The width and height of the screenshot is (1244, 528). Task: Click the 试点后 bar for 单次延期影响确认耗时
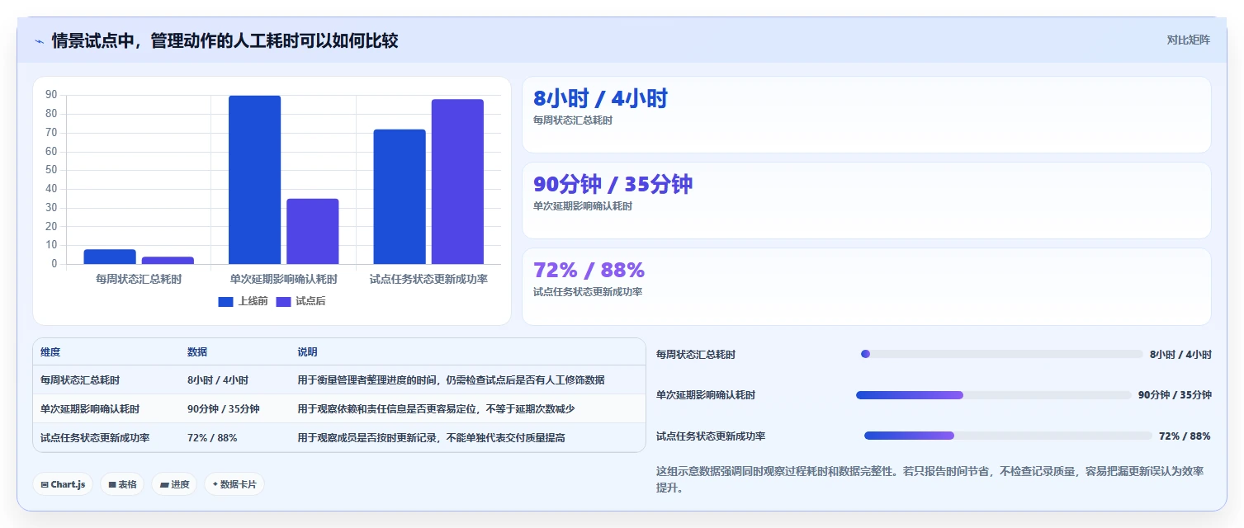tap(313, 231)
